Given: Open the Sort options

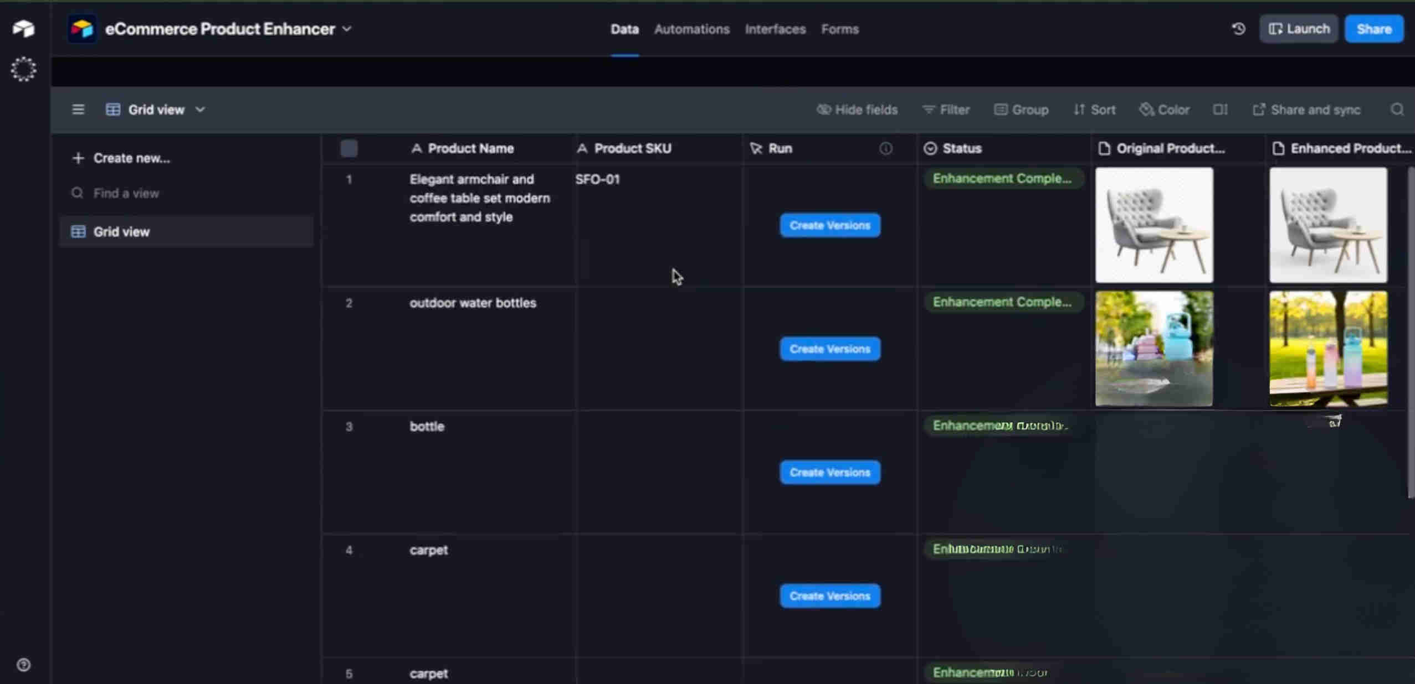Looking at the screenshot, I should click(x=1094, y=110).
